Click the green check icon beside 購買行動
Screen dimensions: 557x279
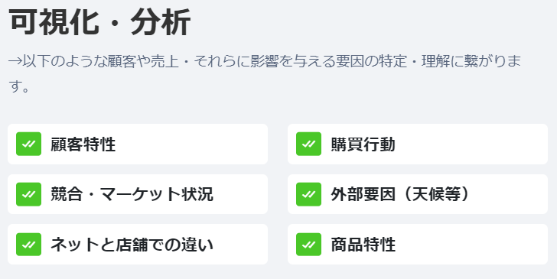[308, 144]
